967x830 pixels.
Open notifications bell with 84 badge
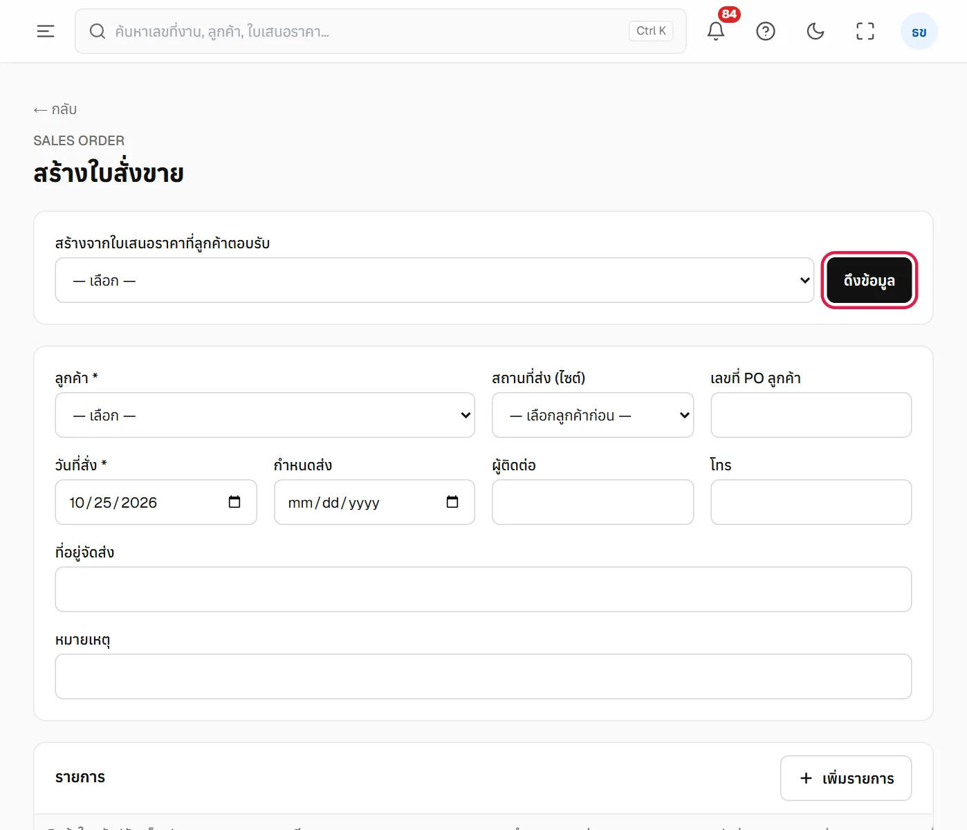pos(716,31)
